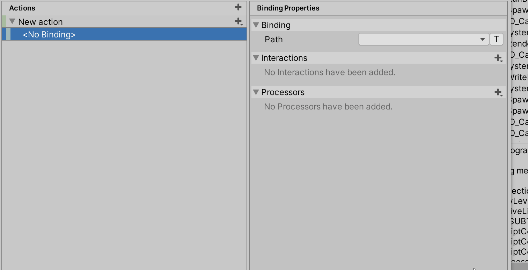The image size is (528, 270).
Task: Click the blue marker beside <No Binding>
Action: point(8,34)
